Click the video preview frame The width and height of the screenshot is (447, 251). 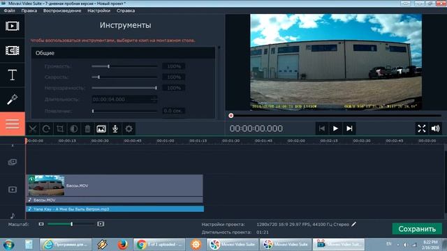pos(336,62)
